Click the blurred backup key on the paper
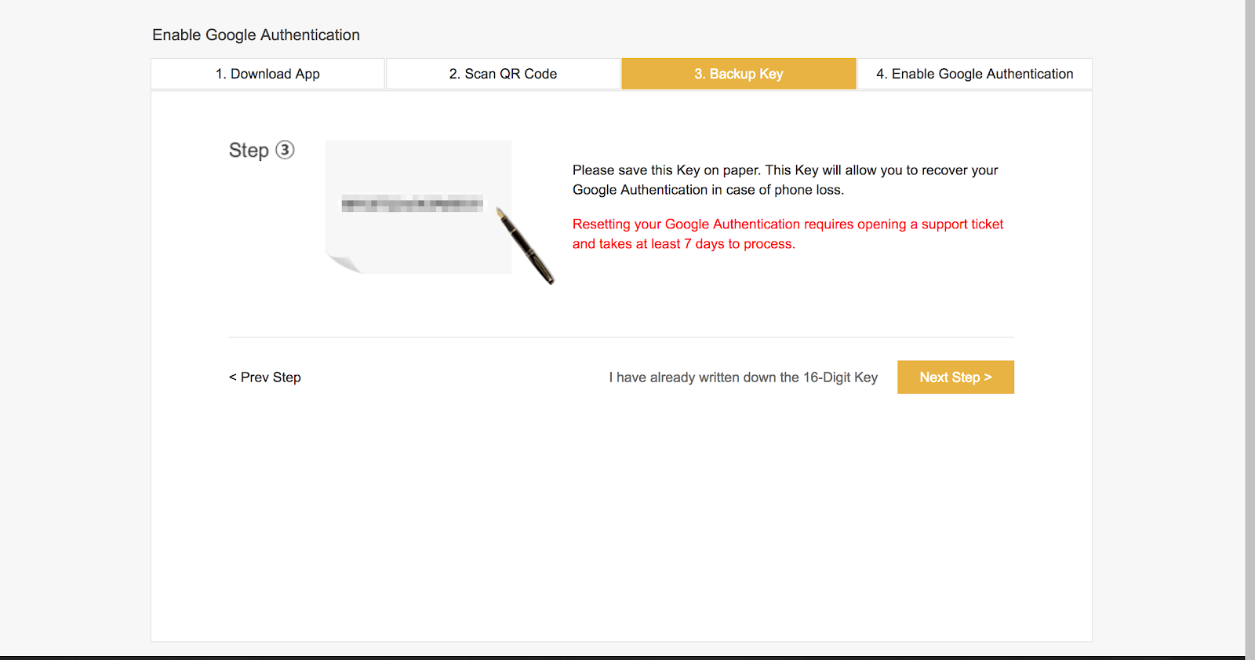 tap(413, 205)
